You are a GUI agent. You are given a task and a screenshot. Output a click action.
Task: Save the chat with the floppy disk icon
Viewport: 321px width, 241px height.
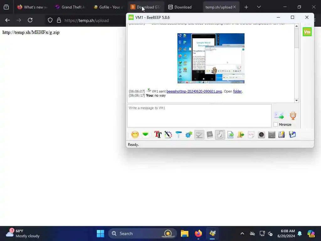(x=292, y=135)
